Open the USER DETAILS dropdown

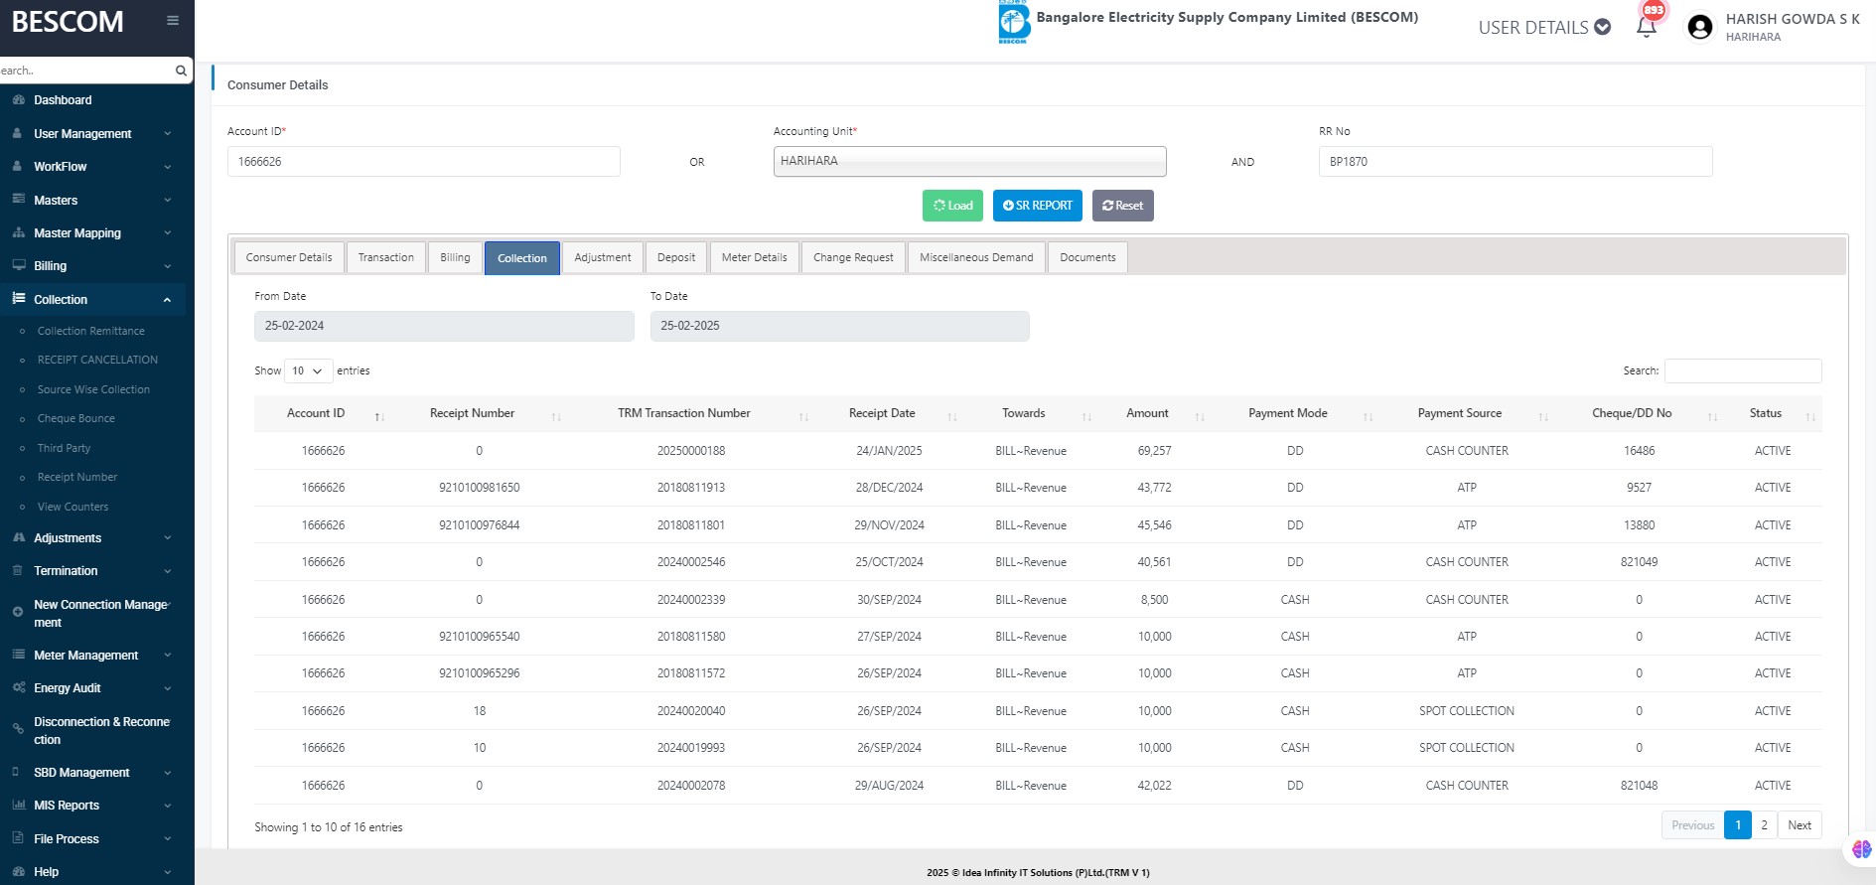point(1544,28)
